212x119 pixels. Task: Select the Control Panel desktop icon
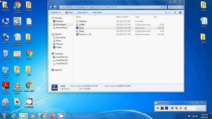[6, 72]
